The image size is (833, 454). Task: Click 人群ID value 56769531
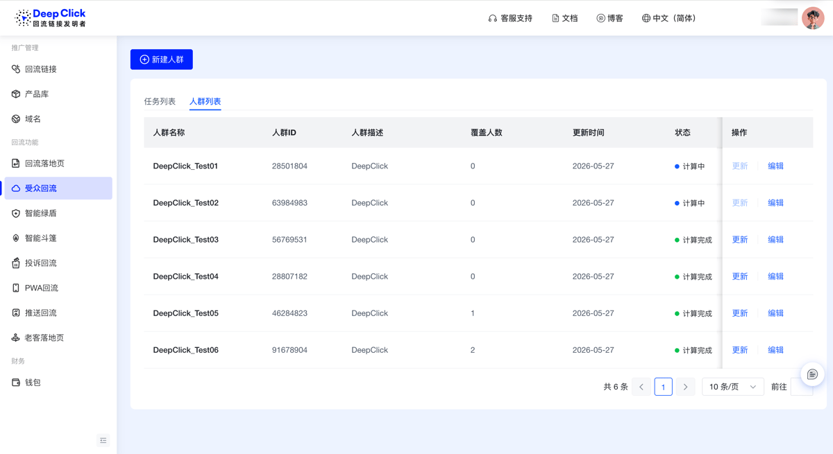[x=289, y=240]
